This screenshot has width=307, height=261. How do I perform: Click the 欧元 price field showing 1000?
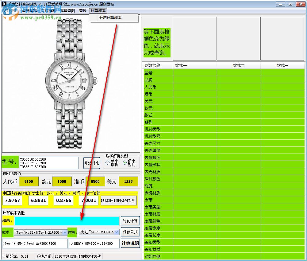click(62, 181)
